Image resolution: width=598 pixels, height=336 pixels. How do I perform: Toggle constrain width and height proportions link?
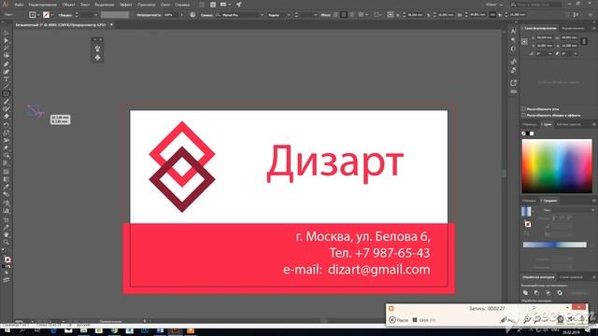coord(584,41)
